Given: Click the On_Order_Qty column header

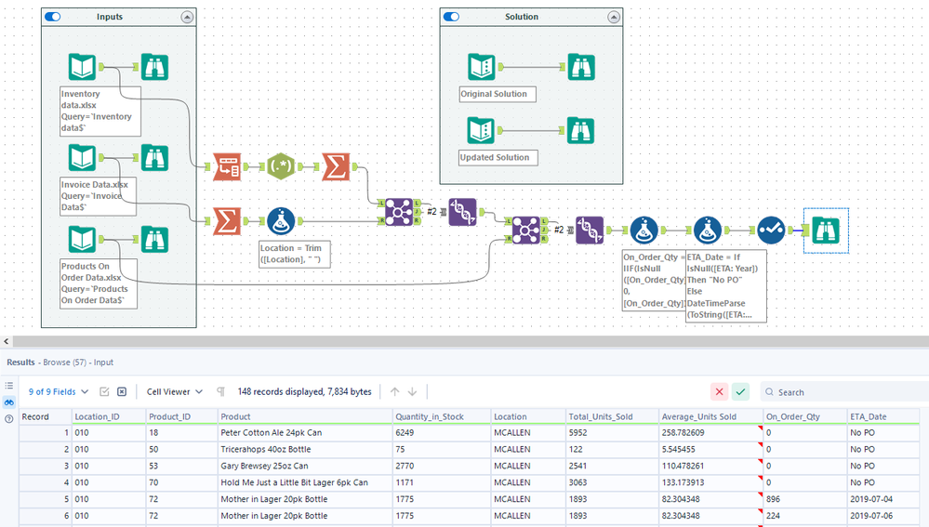Looking at the screenshot, I should tap(804, 416).
